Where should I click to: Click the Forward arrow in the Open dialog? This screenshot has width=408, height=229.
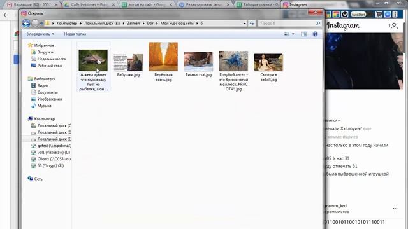pyautogui.click(x=35, y=24)
